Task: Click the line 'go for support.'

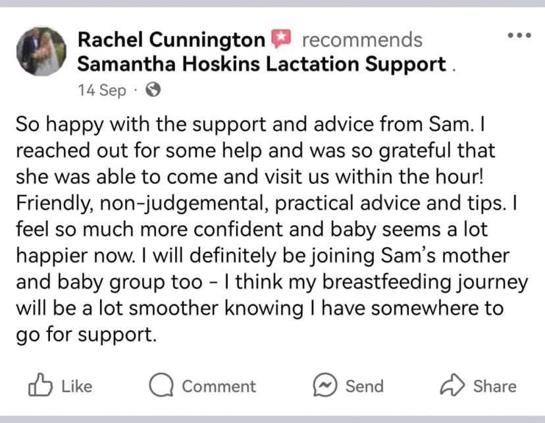Action: tap(86, 335)
